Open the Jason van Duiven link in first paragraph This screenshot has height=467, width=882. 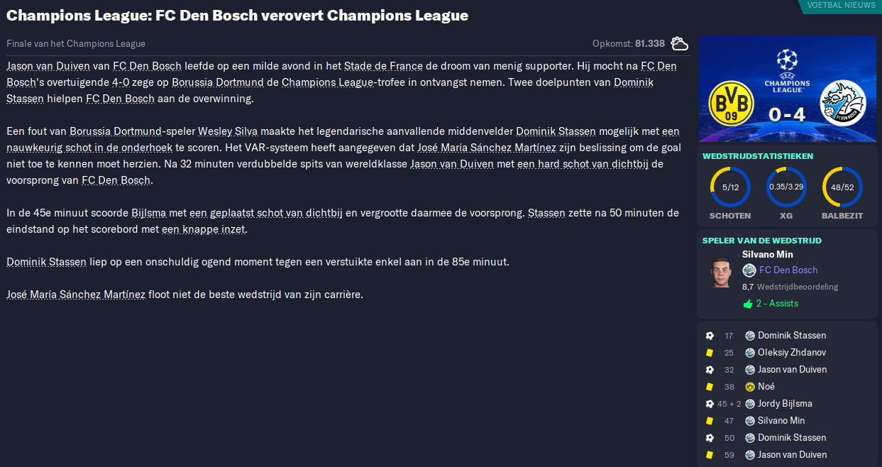click(x=48, y=66)
